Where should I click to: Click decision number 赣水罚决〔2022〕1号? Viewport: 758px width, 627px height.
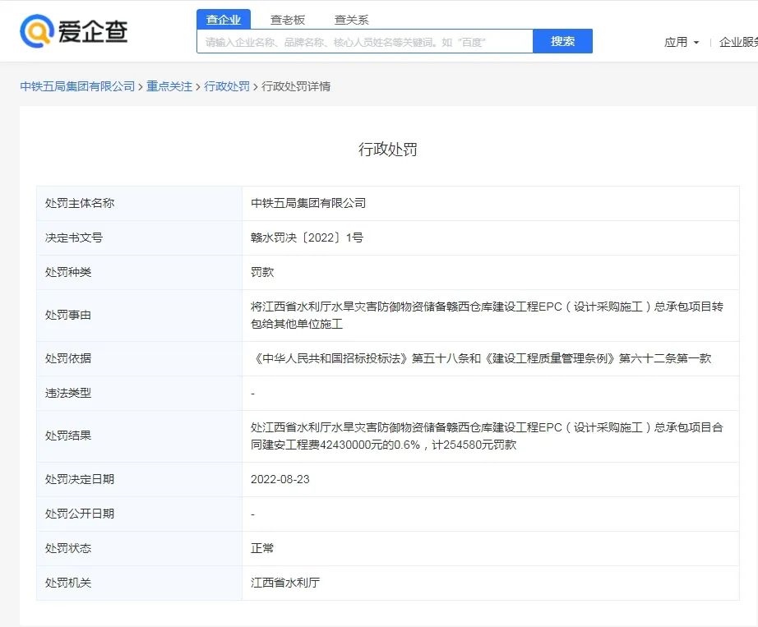[307, 237]
